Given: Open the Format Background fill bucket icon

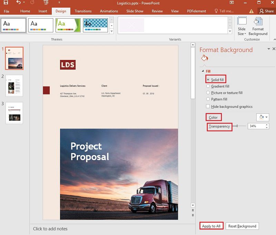Looking at the screenshot, I should [204, 58].
